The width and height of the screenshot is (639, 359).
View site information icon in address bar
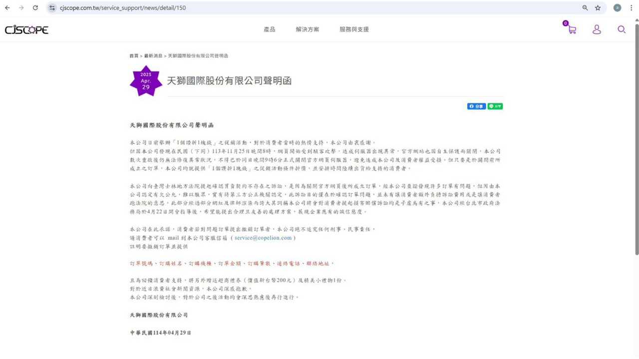pyautogui.click(x=52, y=8)
